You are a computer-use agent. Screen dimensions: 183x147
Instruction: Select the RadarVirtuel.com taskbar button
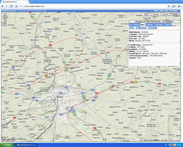tap(27, 145)
